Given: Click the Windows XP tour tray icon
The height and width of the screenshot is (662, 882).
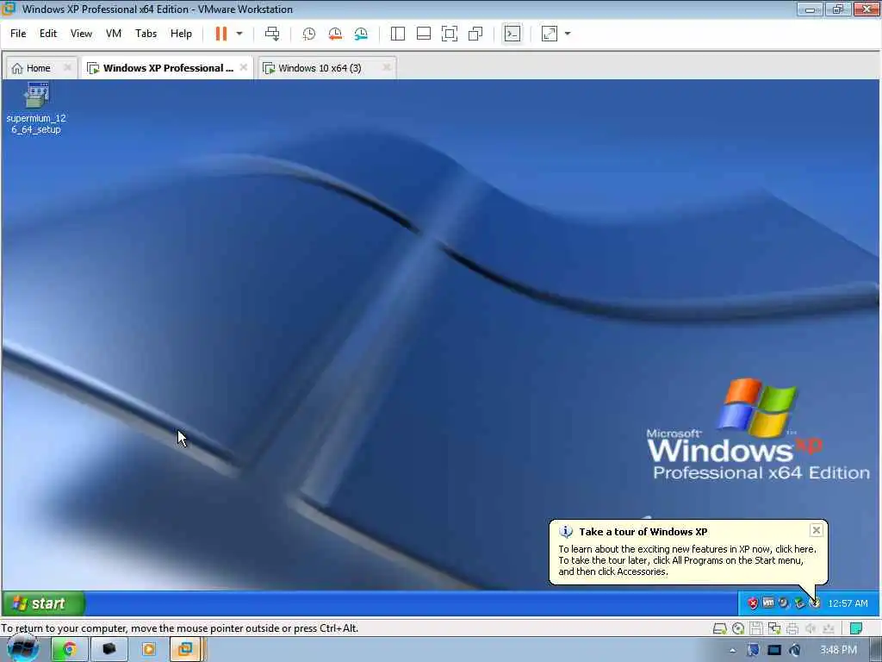Looking at the screenshot, I should point(815,603).
